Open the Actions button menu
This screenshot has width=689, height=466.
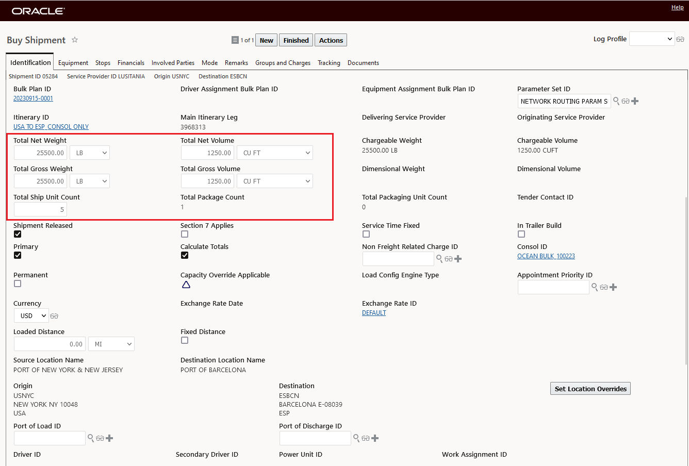(x=331, y=40)
